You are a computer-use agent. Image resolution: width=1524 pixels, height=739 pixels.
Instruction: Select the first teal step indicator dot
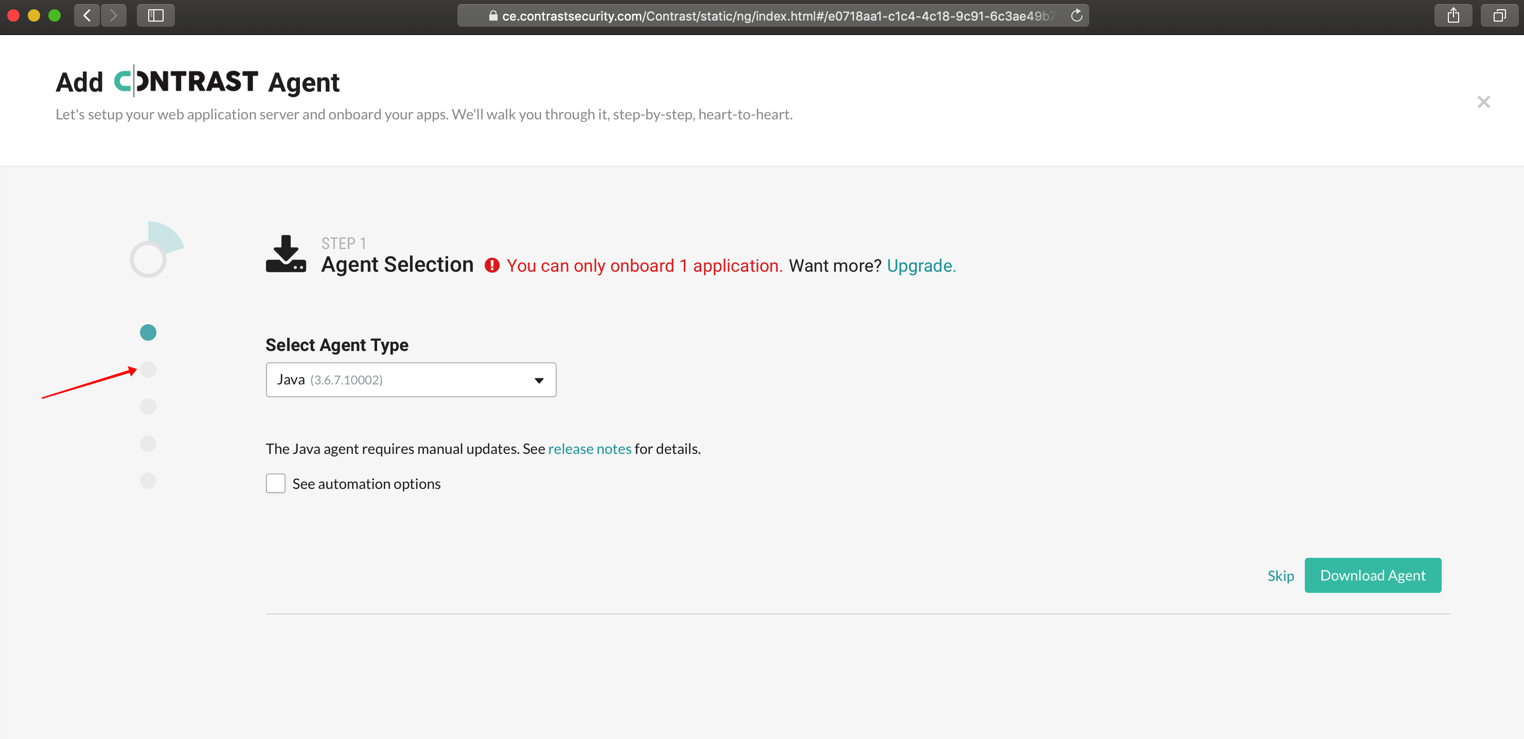tap(148, 332)
